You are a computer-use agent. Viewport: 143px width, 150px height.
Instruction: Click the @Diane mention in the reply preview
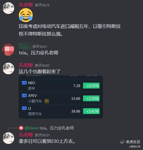[32, 128]
